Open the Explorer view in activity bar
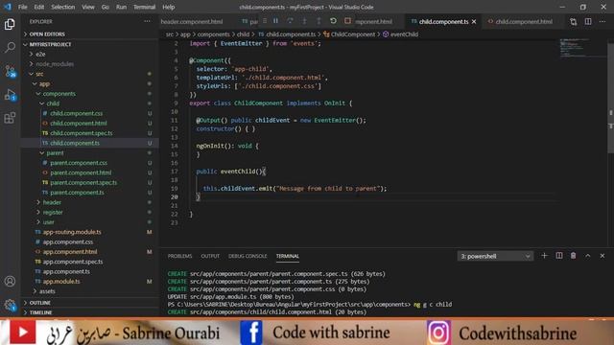614x345 pixels. point(10,24)
